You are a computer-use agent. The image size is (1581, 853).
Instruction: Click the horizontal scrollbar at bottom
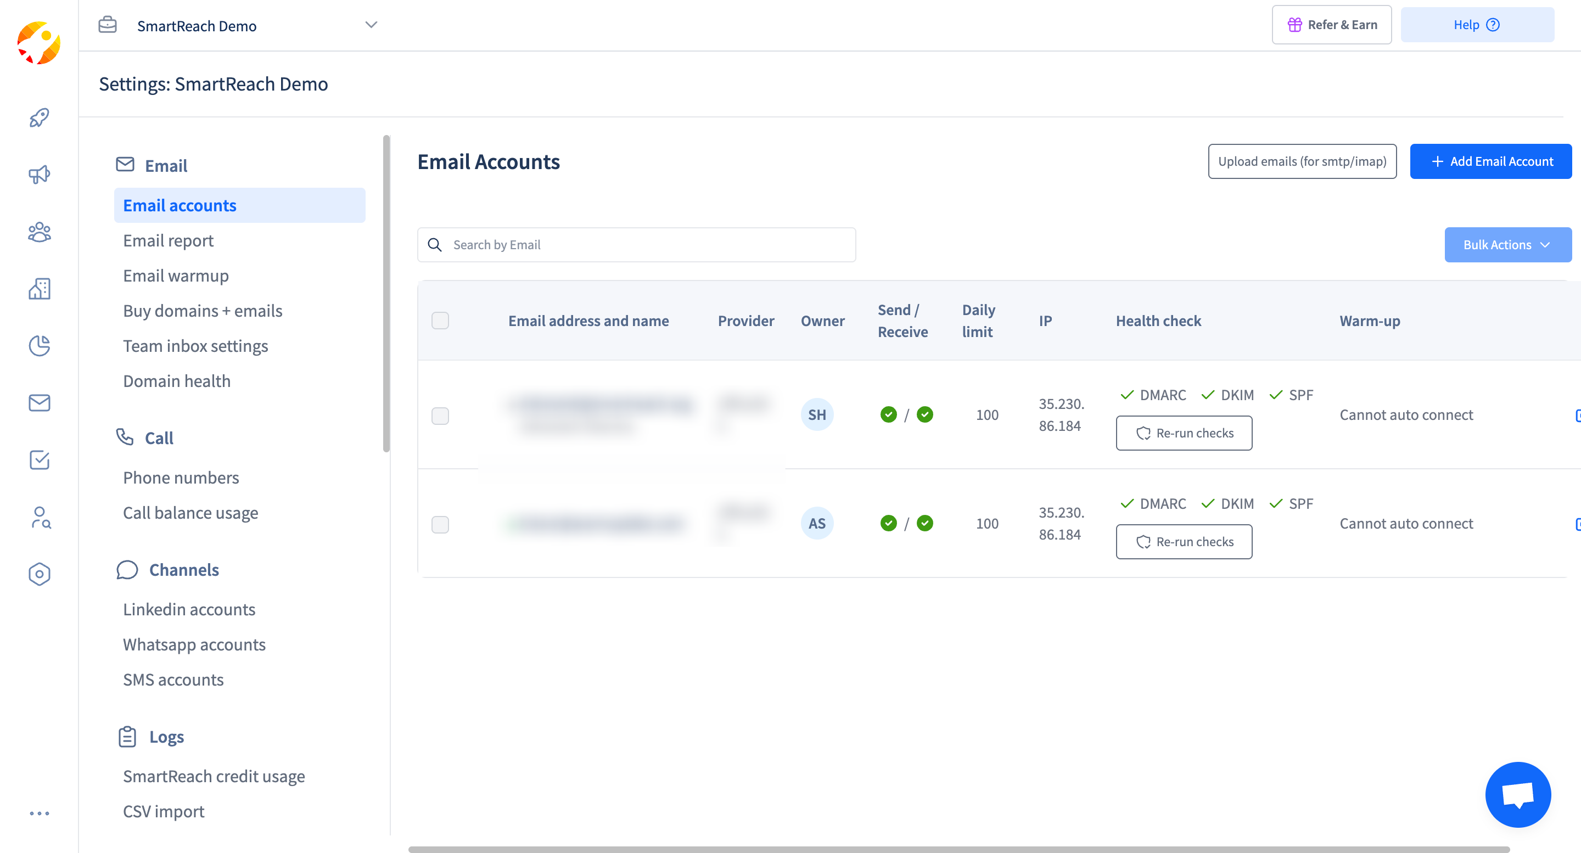click(958, 849)
